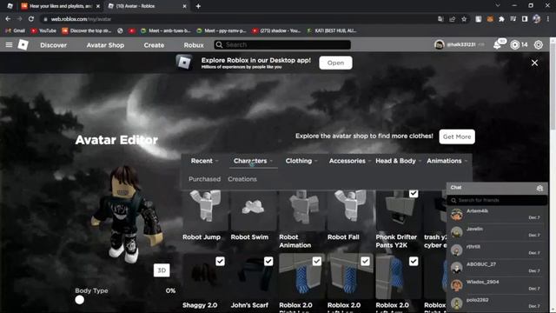Open the chat settings icon in the Chat header
The height and width of the screenshot is (313, 556).
[539, 188]
